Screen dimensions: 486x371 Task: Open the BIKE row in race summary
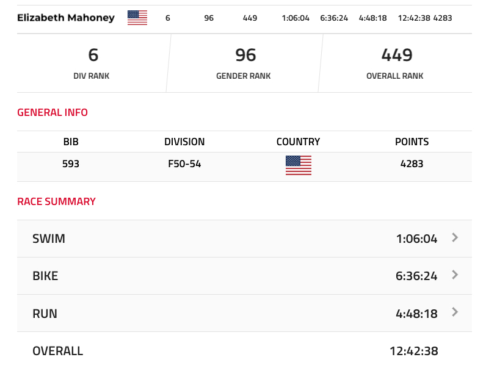point(244,276)
